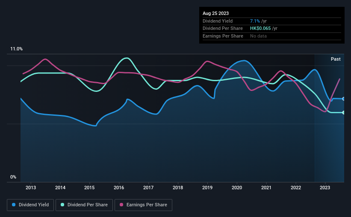Click the Earnings Per Share tooltip row label
Viewport: 351px width, 217px height.
[223, 36]
